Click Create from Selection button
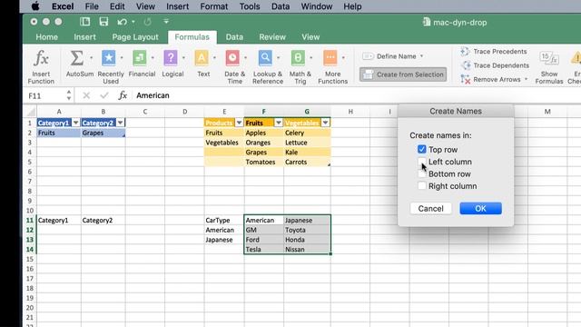 click(403, 74)
